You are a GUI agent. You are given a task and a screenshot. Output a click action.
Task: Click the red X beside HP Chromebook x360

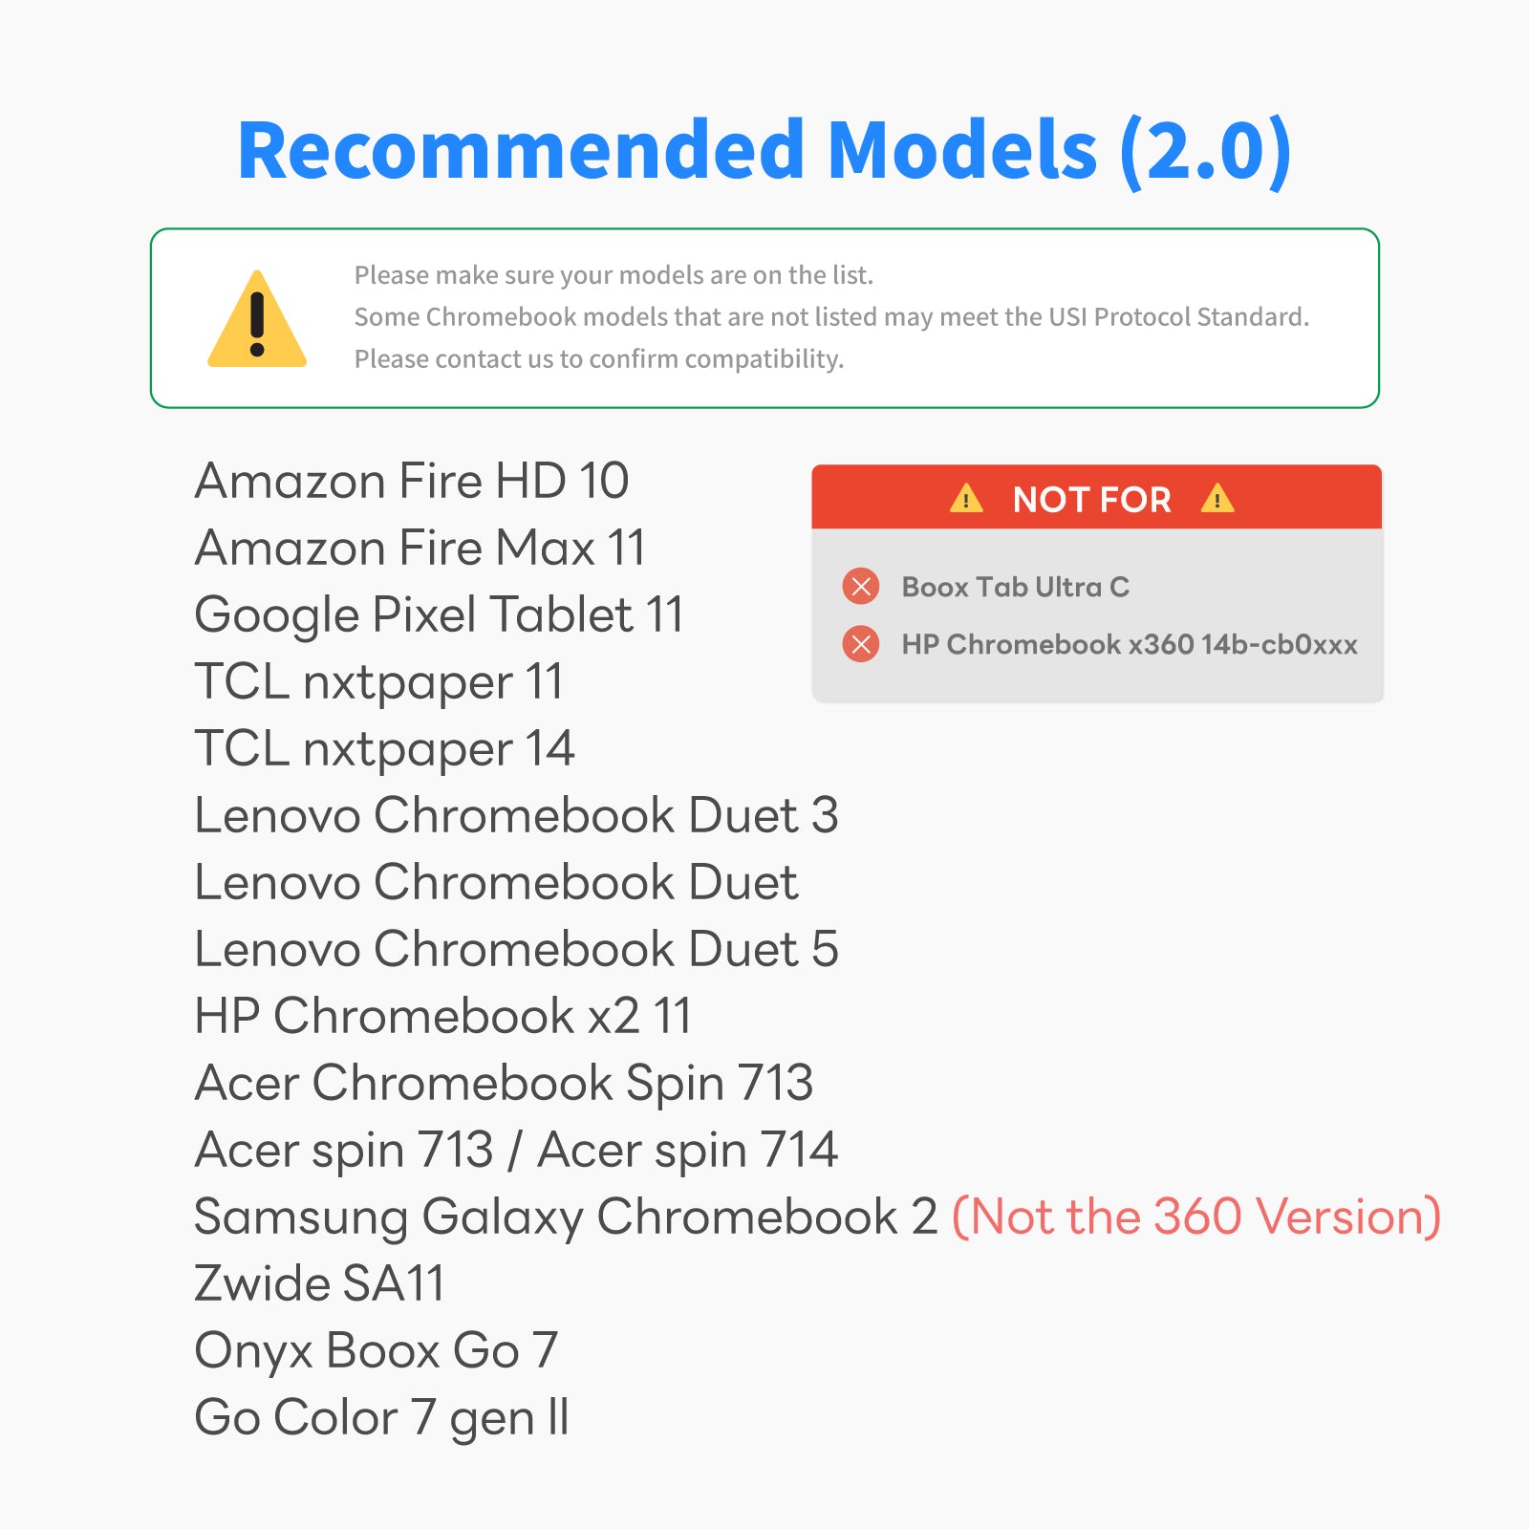coord(861,644)
